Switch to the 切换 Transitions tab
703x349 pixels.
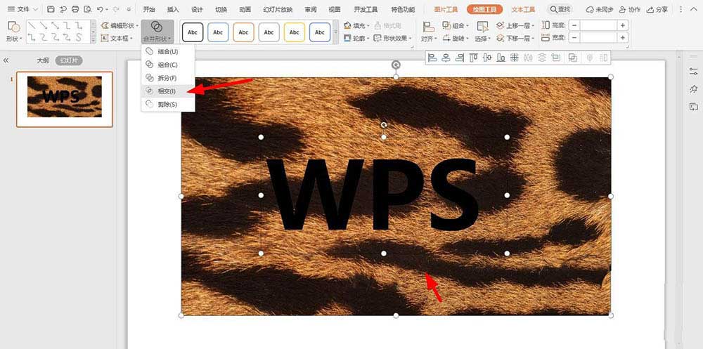pos(221,9)
